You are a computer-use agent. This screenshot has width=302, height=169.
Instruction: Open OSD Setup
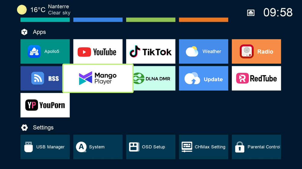coord(151,147)
